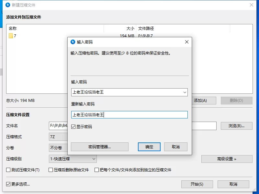
Task: Click 取消 in the password dialog
Action: 176,147
